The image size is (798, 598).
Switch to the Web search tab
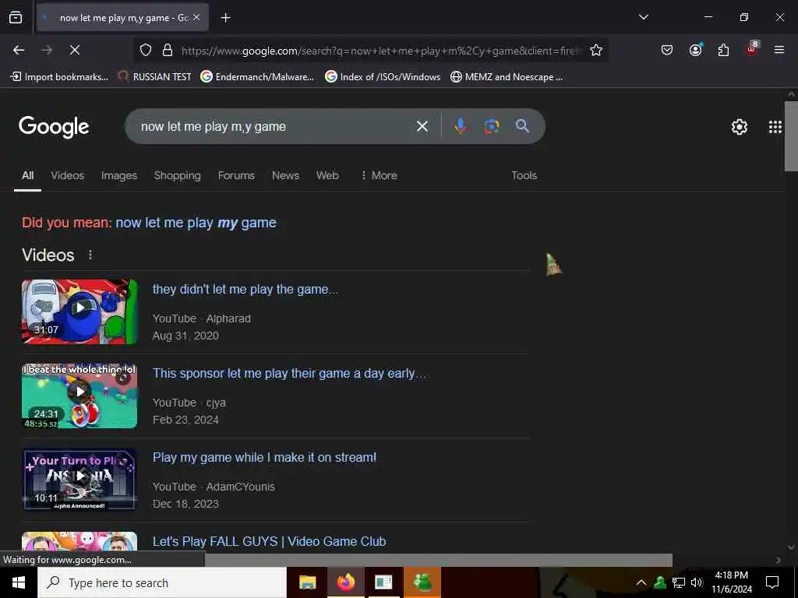click(327, 175)
